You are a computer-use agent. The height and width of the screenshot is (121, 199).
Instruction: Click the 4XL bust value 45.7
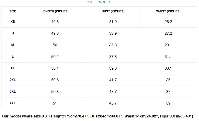(113, 103)
